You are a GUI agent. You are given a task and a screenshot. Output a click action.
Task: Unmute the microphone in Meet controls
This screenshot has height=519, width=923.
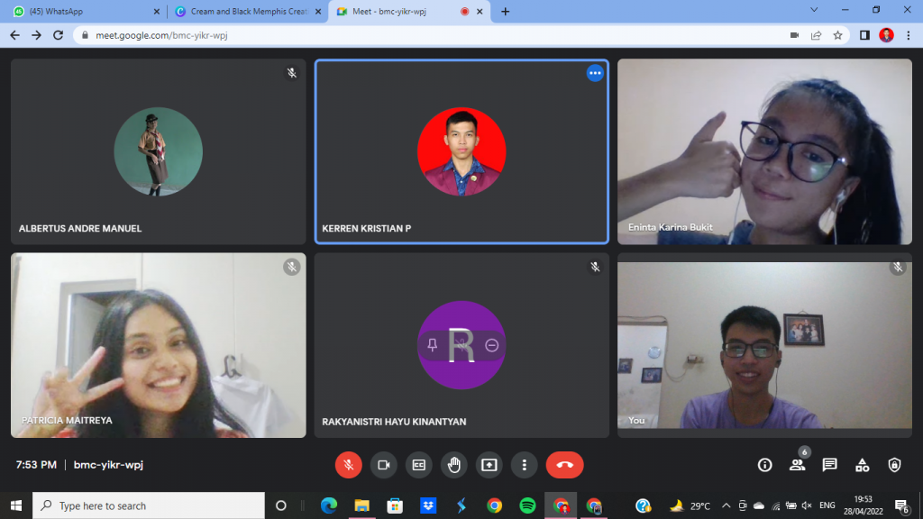click(349, 465)
